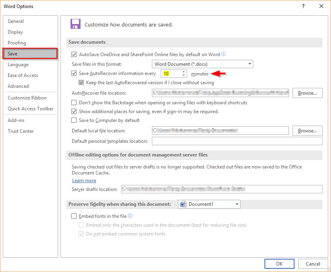Click the Word document icon beside Document1
Viewport: 331px width, 272px height.
183,204
